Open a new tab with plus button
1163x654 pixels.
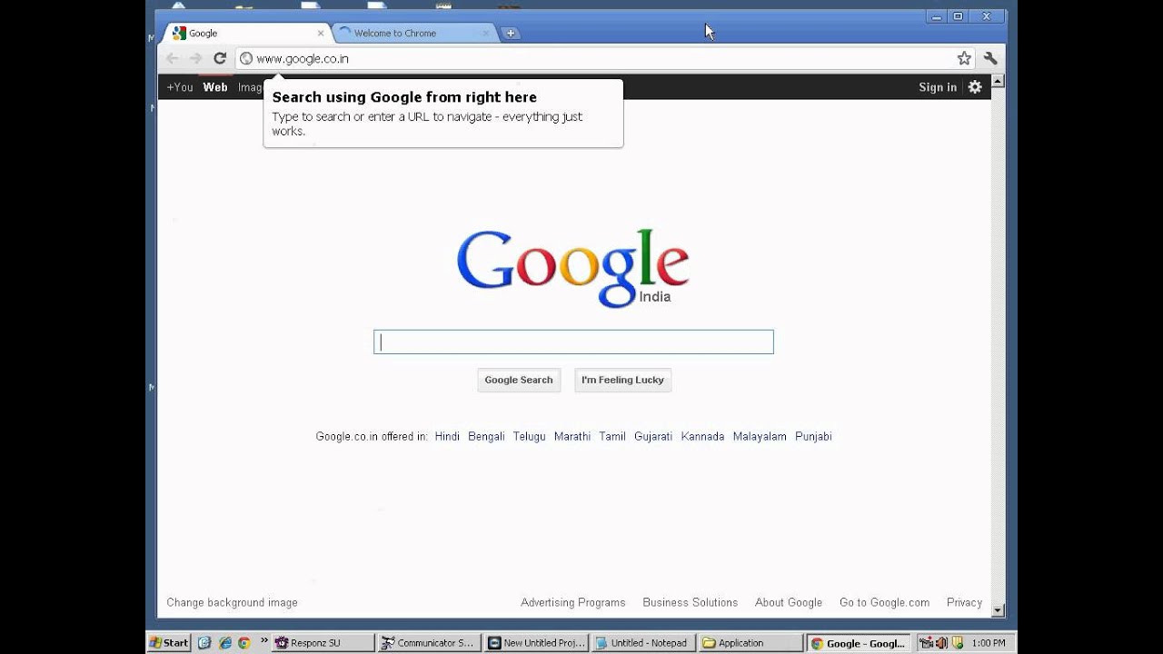[511, 33]
